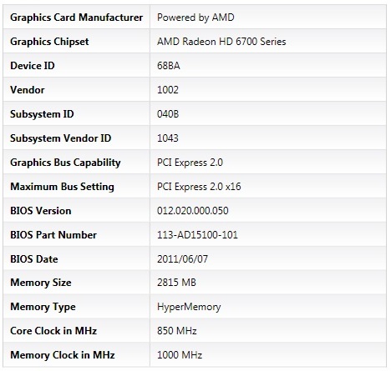Screen dimensions: 391x371
Task: Click Memory Size value 2815 MB
Action: pyautogui.click(x=176, y=283)
